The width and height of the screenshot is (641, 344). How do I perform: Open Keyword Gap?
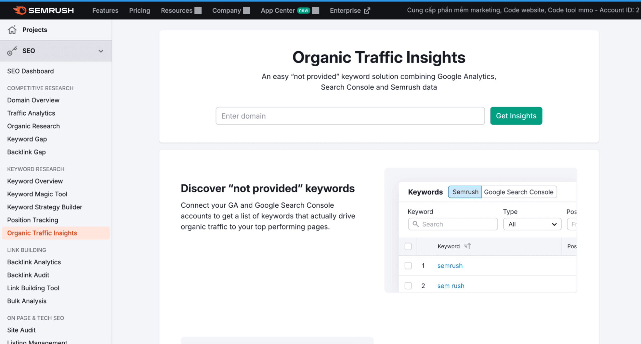point(27,139)
